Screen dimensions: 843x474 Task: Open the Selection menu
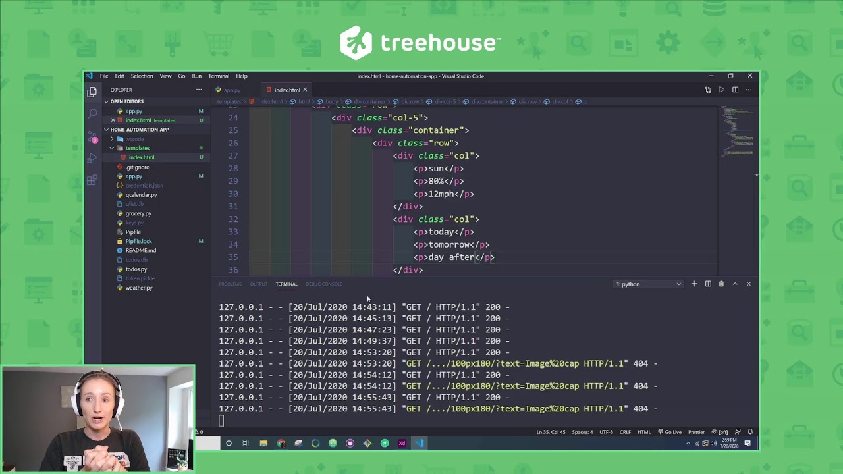(142, 76)
